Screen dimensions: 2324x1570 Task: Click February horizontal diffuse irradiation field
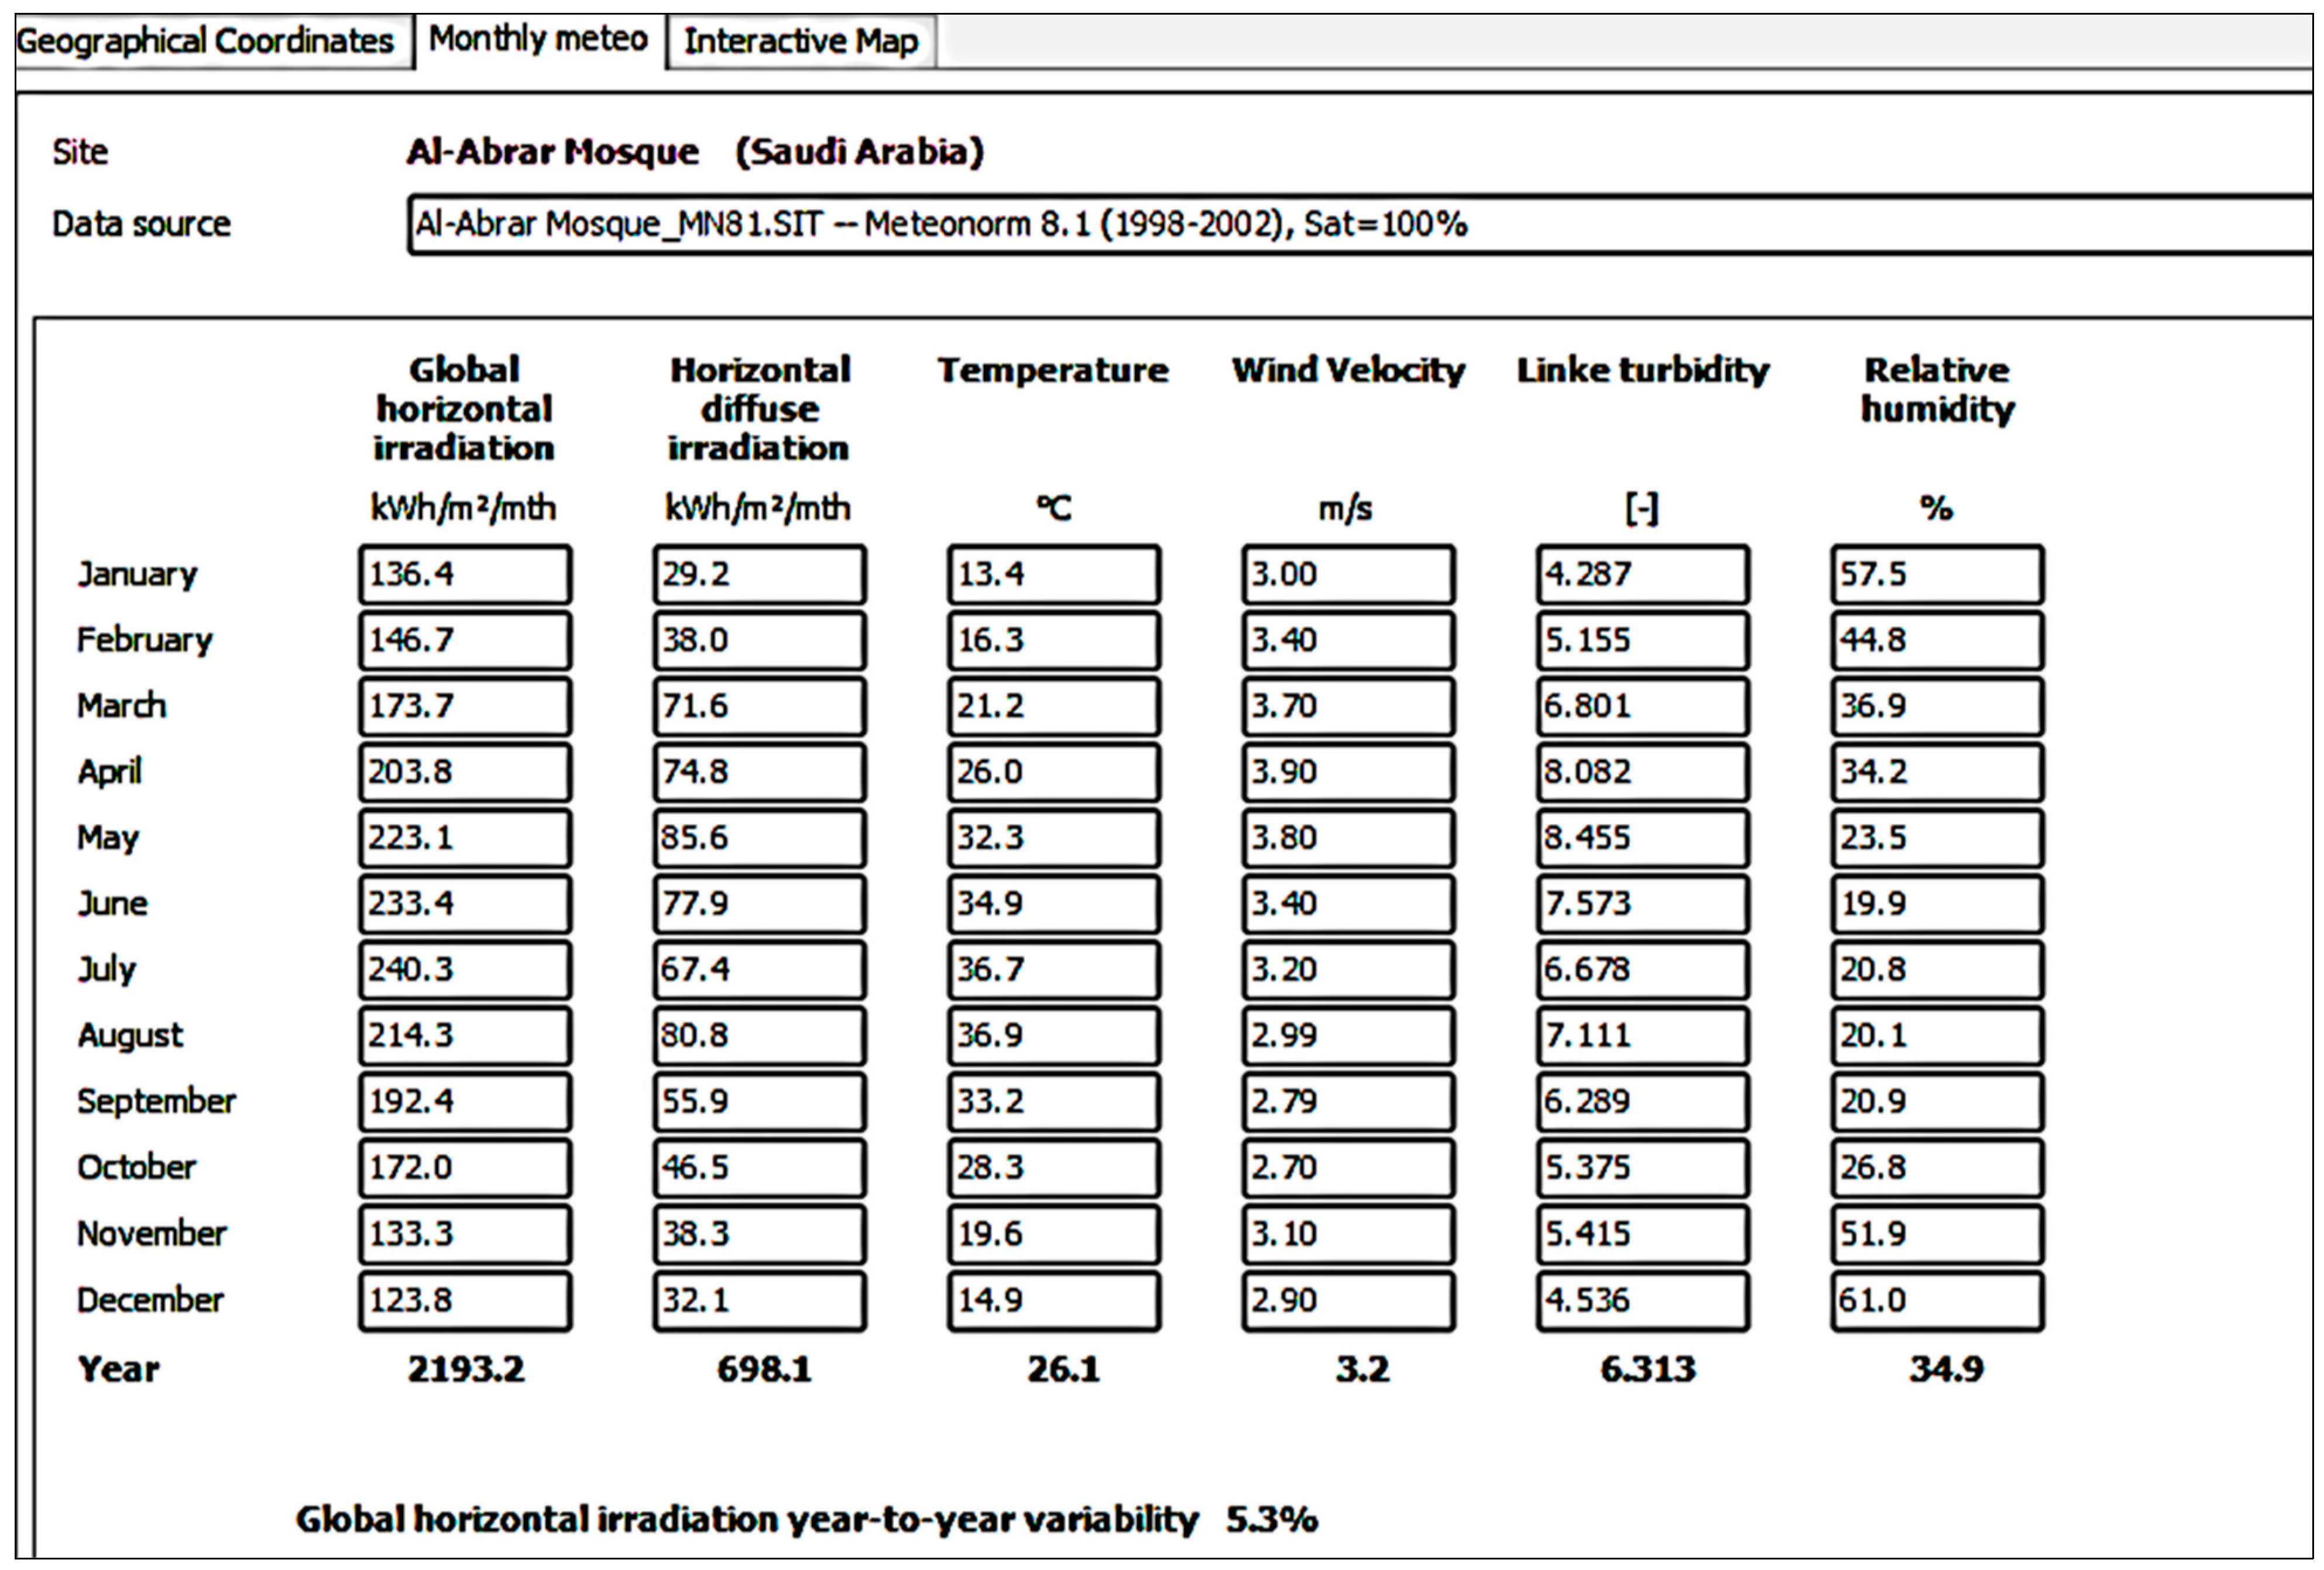coord(759,641)
